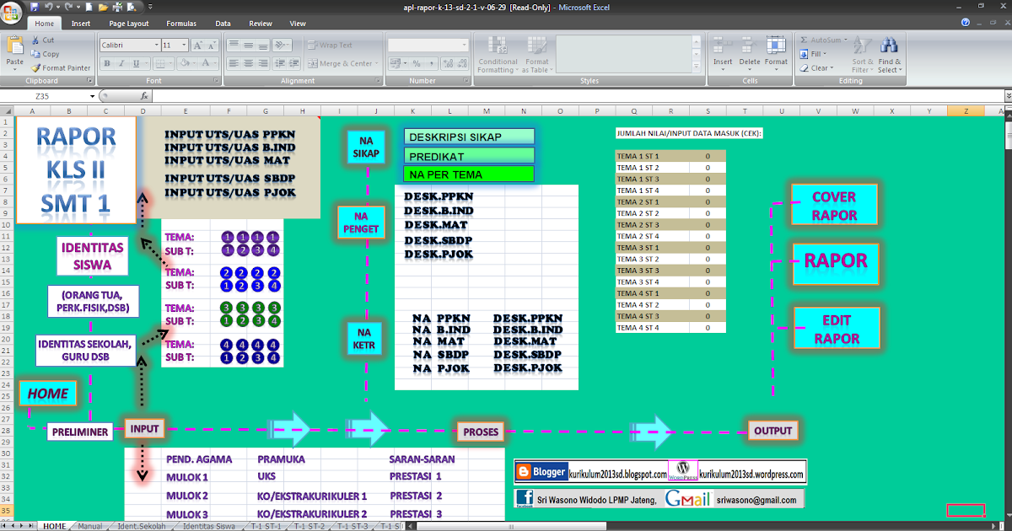1012x531 pixels.
Task: Select the Manual sheet tab
Action: point(89,526)
